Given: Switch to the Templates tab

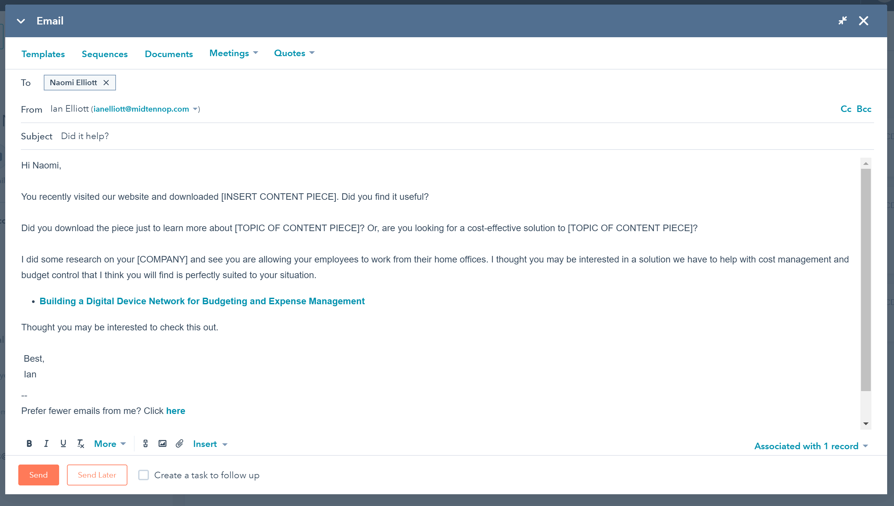Looking at the screenshot, I should 43,53.
